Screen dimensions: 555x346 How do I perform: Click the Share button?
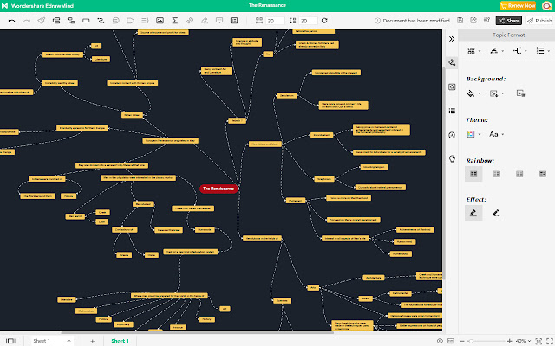511,20
